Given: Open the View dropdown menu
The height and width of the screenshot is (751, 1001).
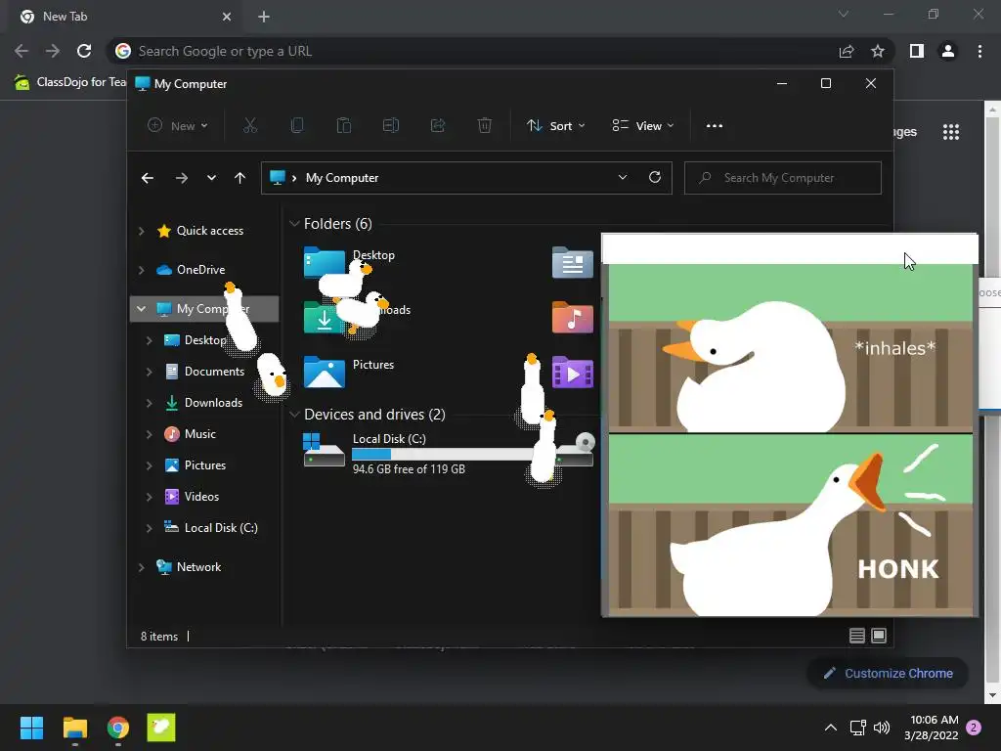Looking at the screenshot, I should click(x=643, y=126).
